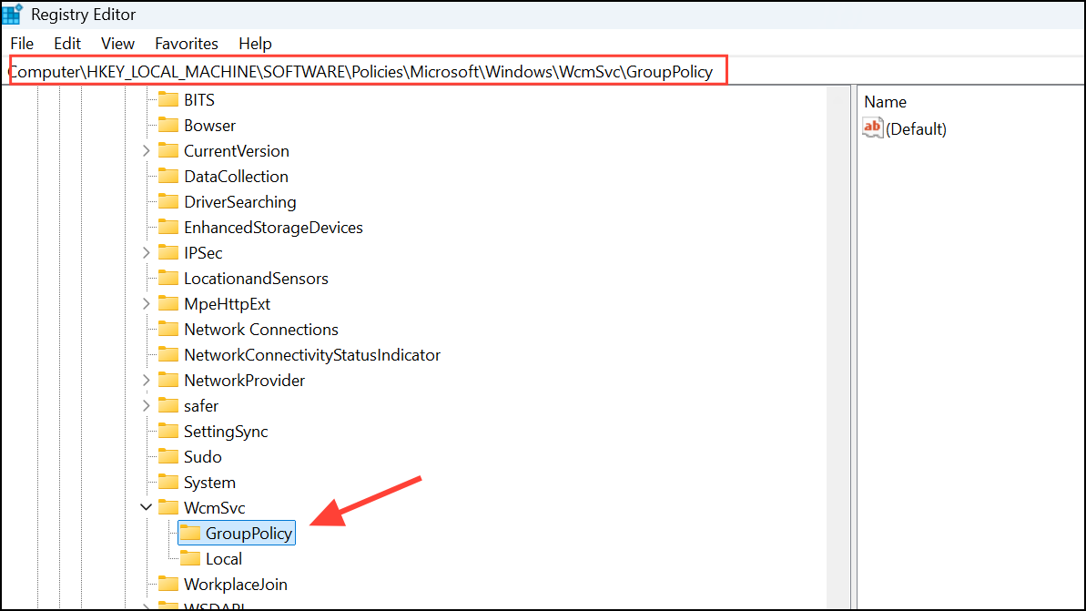Screen dimensions: 1086x611
Task: Click the EnhancedStorageDevices folder icon
Action: pos(168,228)
